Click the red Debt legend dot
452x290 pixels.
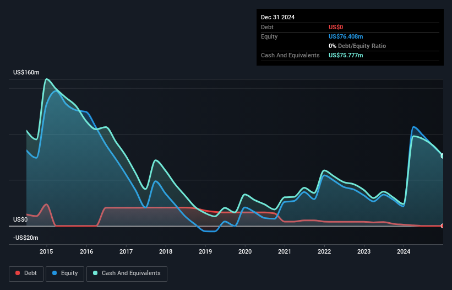18,273
